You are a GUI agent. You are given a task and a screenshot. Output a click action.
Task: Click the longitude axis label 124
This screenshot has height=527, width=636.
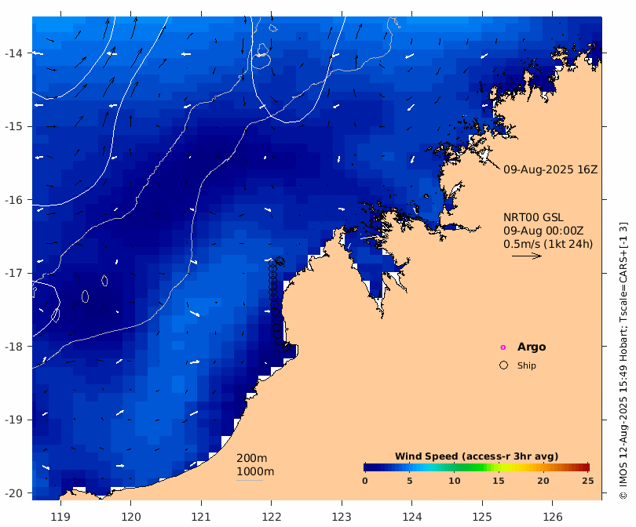(x=412, y=517)
